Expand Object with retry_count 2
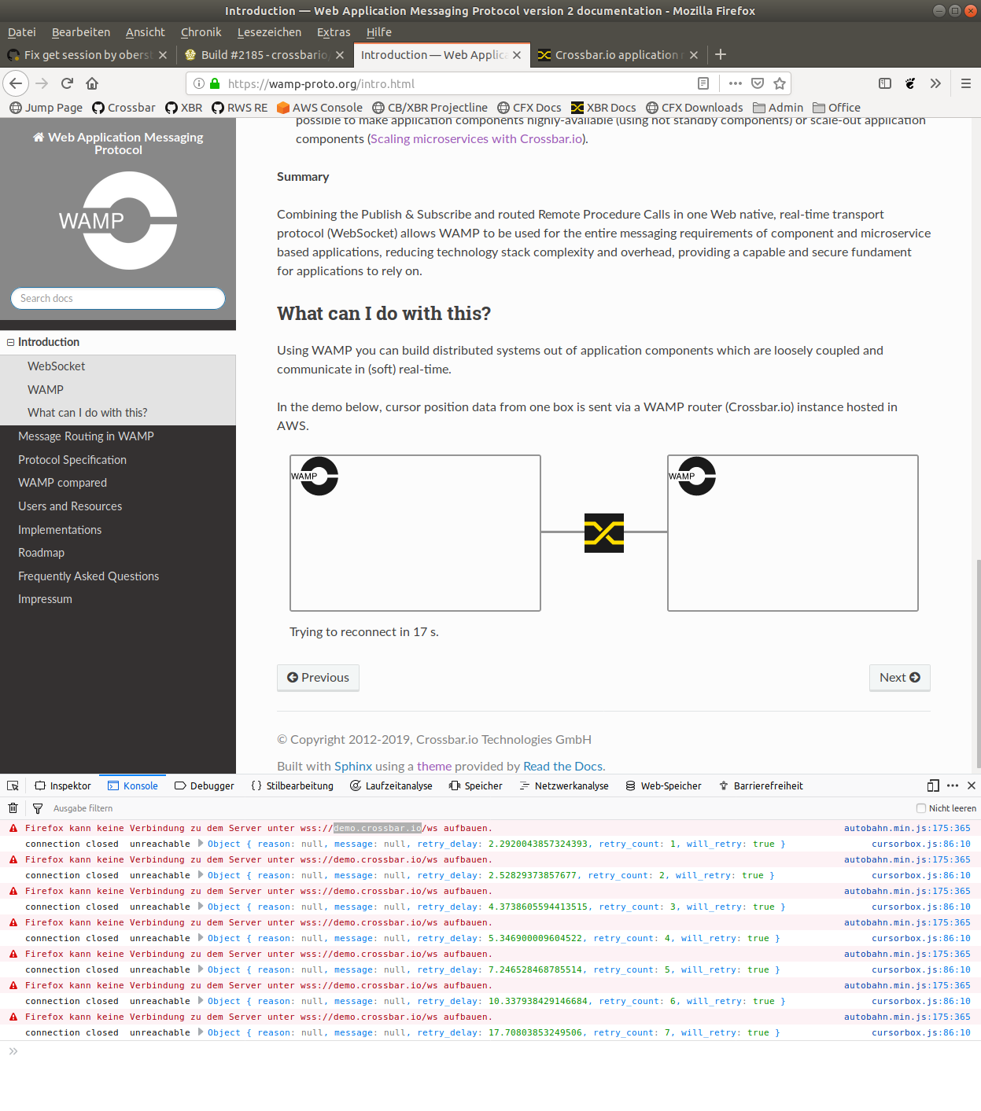Viewport: 981px width, 1111px height. (201, 875)
